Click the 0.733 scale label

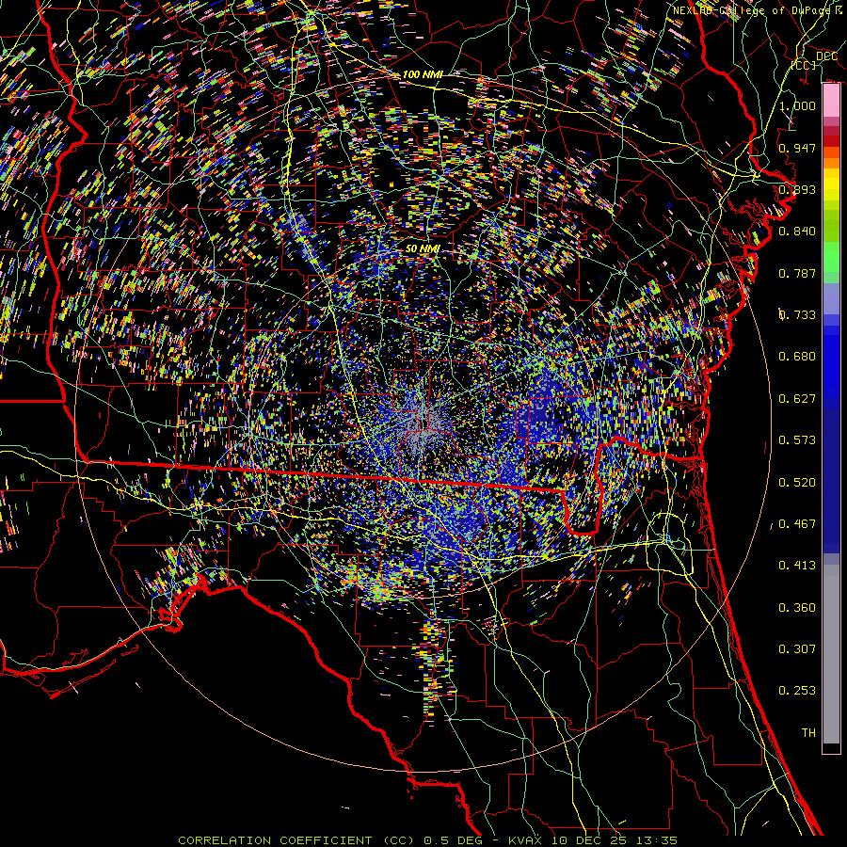pyautogui.click(x=797, y=315)
